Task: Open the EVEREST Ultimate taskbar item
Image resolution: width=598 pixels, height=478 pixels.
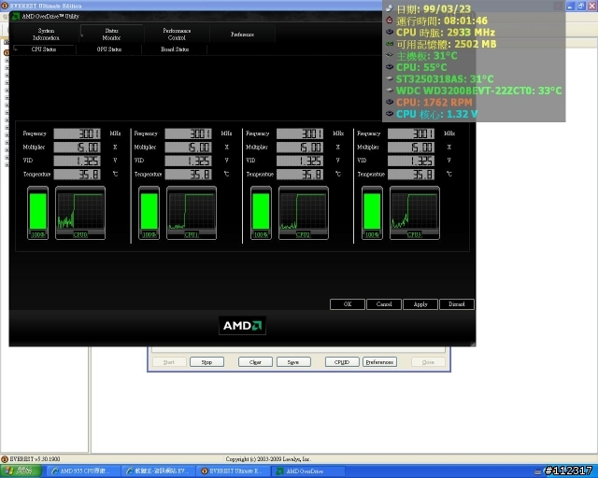Action: pos(233,471)
